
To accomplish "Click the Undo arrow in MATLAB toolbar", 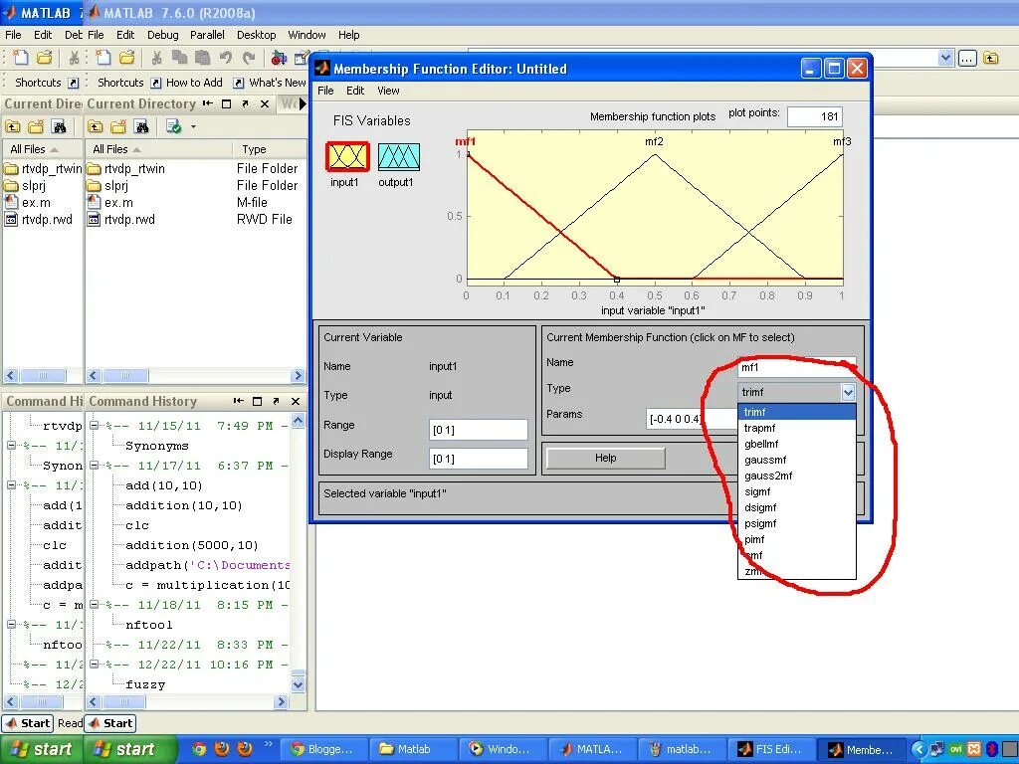I will 226,58.
